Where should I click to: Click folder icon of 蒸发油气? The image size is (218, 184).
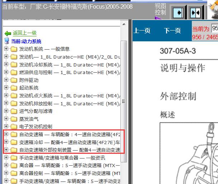(x=14, y=119)
